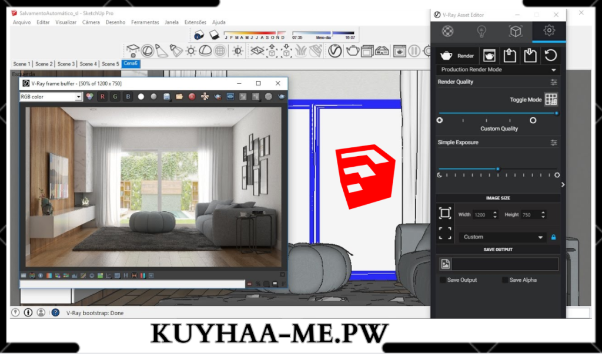Adjust the month shadow slider
602x354 pixels.
coord(255,33)
